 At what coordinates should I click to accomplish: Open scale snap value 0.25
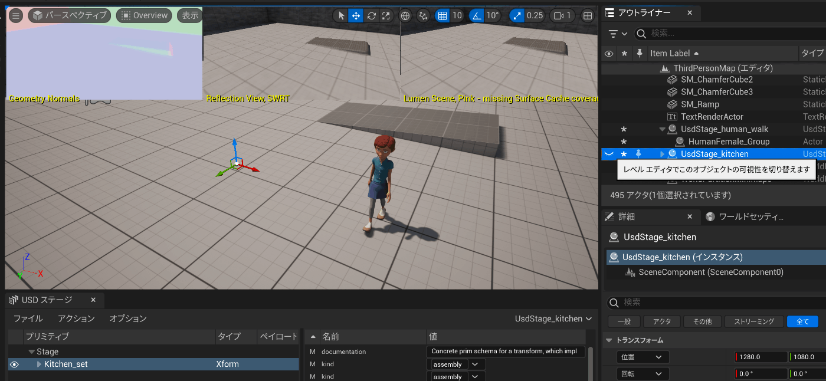click(x=535, y=16)
